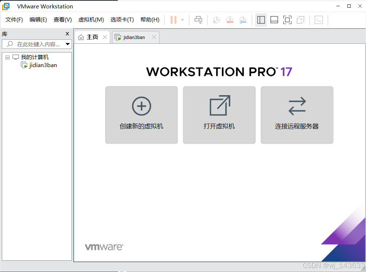This screenshot has height=272, width=366.
Task: Open the 帮助(H) menu
Action: coord(150,20)
